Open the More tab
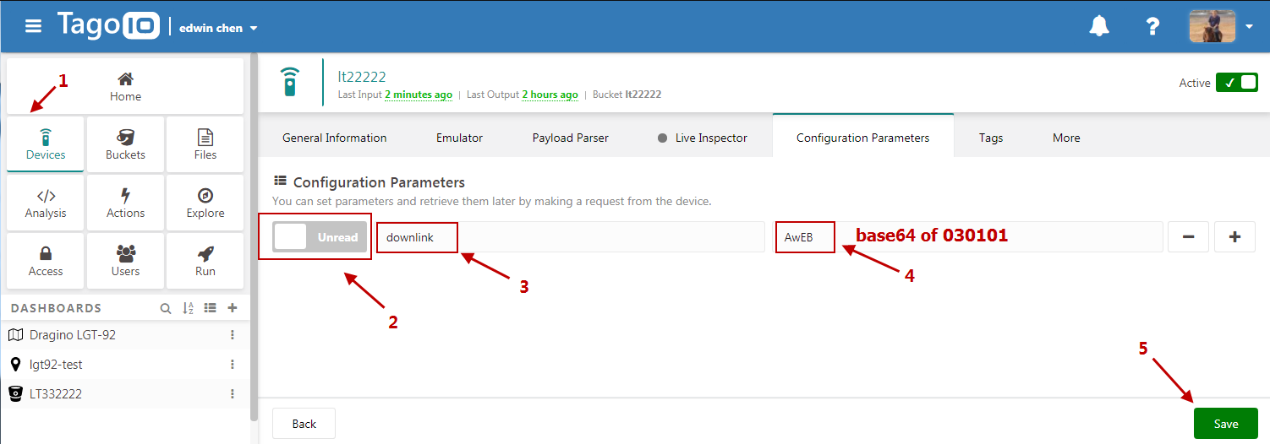The height and width of the screenshot is (444, 1270). pyautogui.click(x=1066, y=138)
